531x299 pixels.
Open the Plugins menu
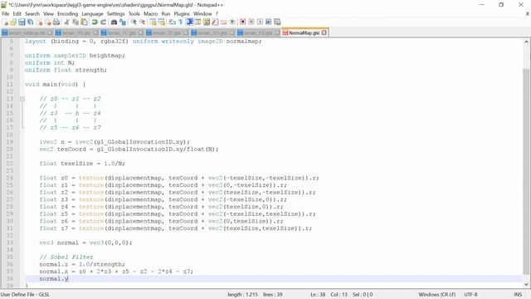(x=182, y=14)
